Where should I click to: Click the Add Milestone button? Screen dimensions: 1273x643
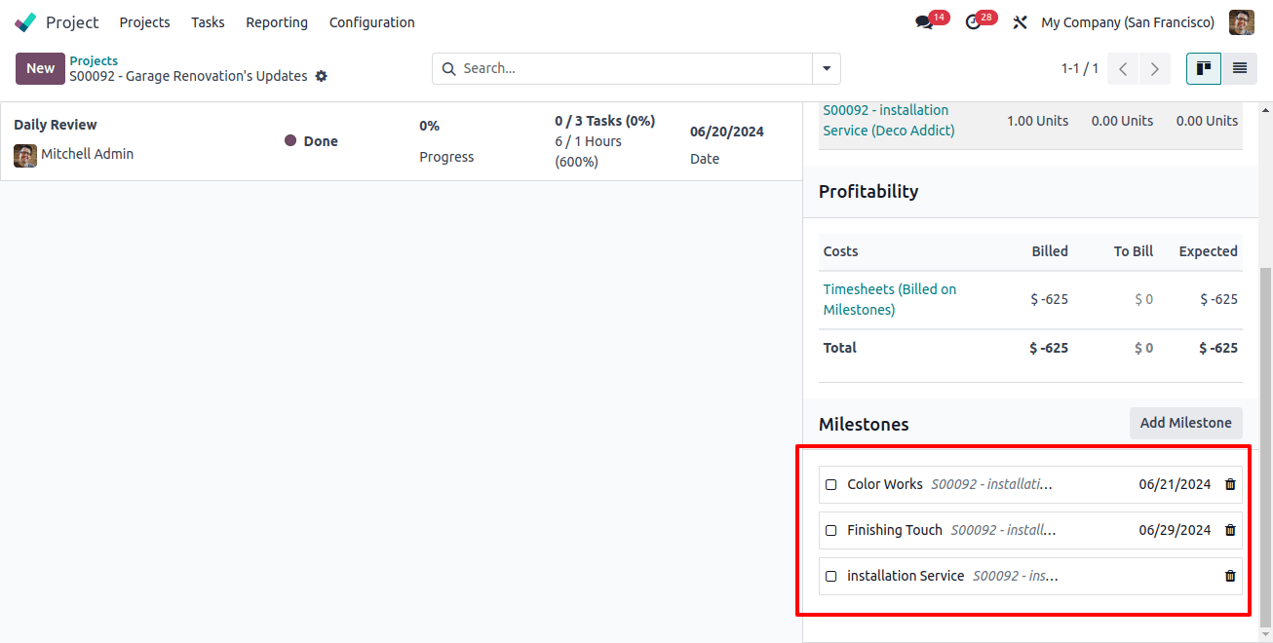pos(1186,423)
